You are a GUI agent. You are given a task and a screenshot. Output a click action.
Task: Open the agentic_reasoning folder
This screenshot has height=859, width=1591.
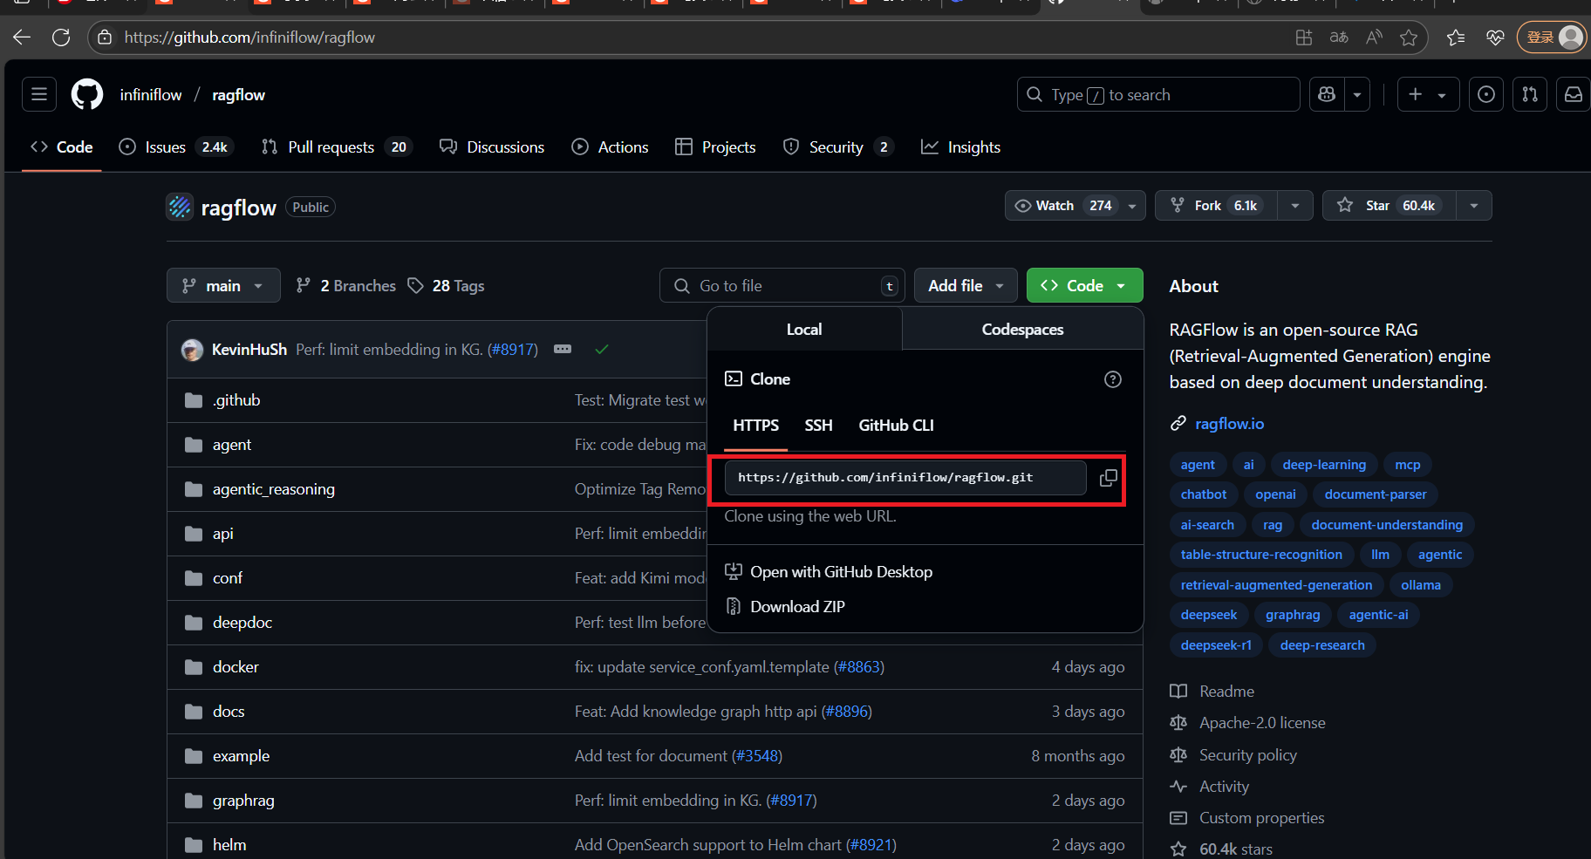pos(274,489)
